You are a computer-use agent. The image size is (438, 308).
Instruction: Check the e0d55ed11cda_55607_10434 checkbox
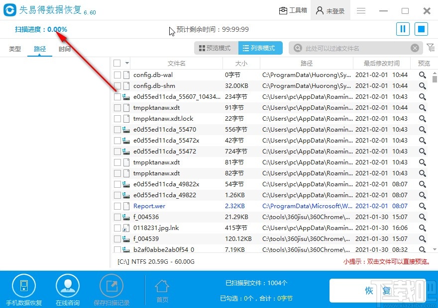click(x=117, y=97)
